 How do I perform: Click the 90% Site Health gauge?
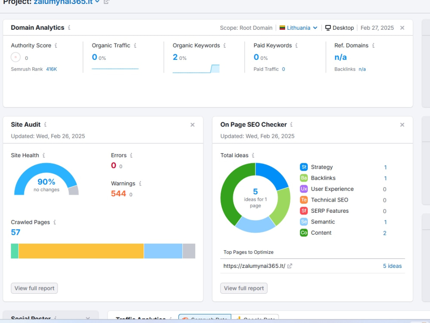46,179
